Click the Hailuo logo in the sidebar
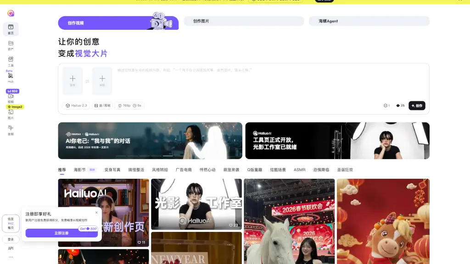This screenshot has height=264, width=470. 11,13
